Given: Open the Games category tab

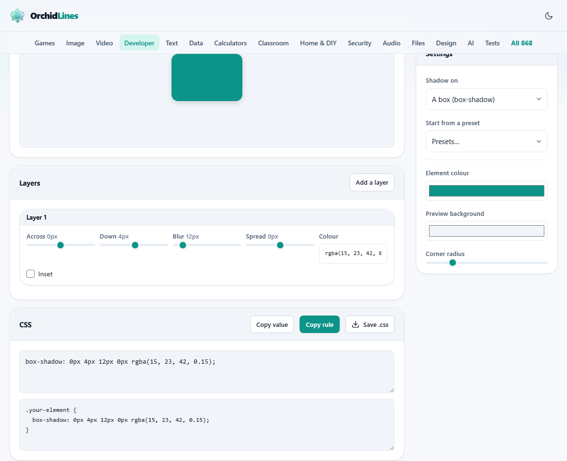Looking at the screenshot, I should (x=45, y=43).
